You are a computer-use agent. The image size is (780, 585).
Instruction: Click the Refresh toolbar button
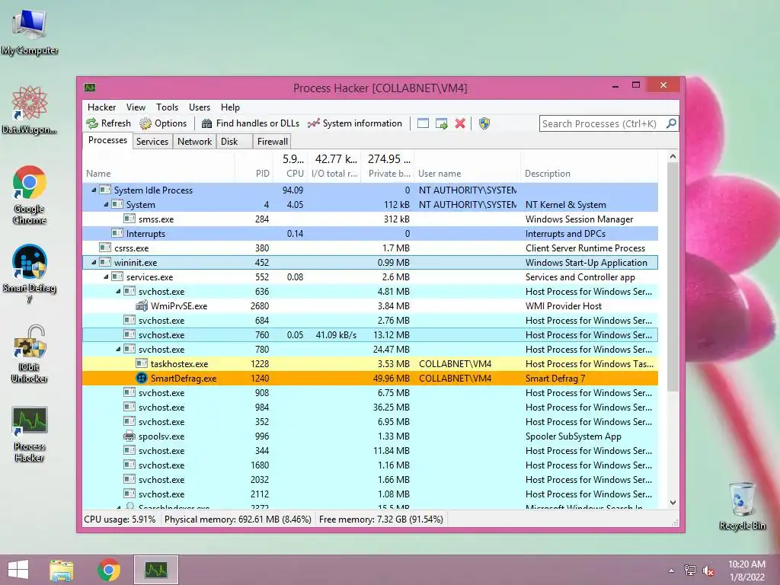[108, 123]
